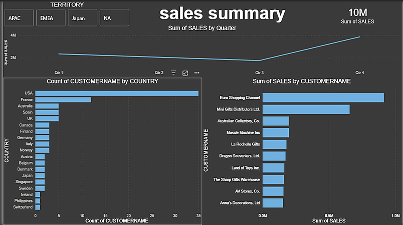The height and width of the screenshot is (225, 403).
Task: Click the Ireland country label
Action: 27,194
